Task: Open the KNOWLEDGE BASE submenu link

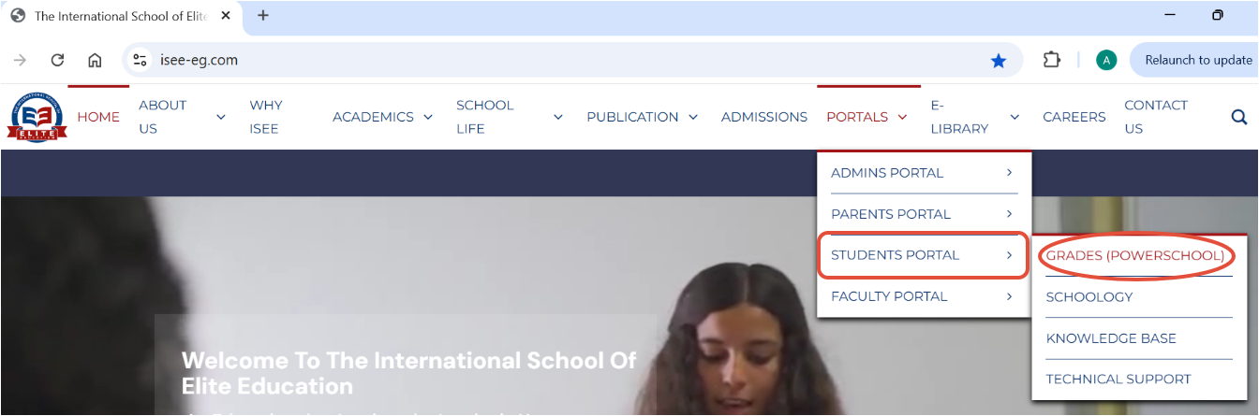Action: click(x=1111, y=338)
